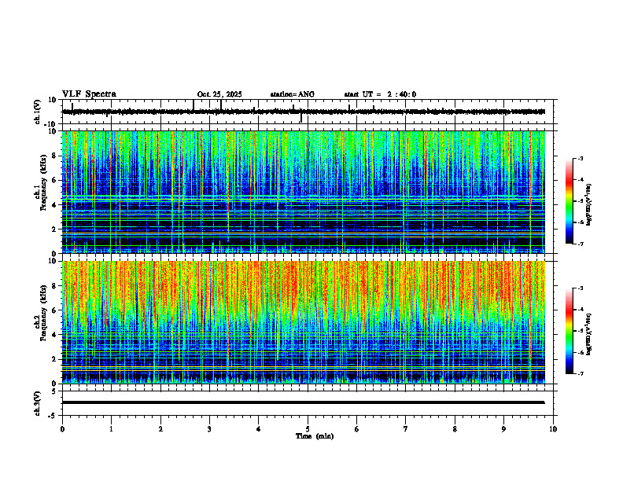The height and width of the screenshot is (481, 623).
Task: Click the "-3" label atop ch.1 color bar
Action: 580,158
